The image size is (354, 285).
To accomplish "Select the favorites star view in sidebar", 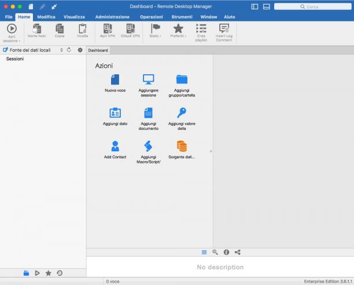I will (x=49, y=273).
